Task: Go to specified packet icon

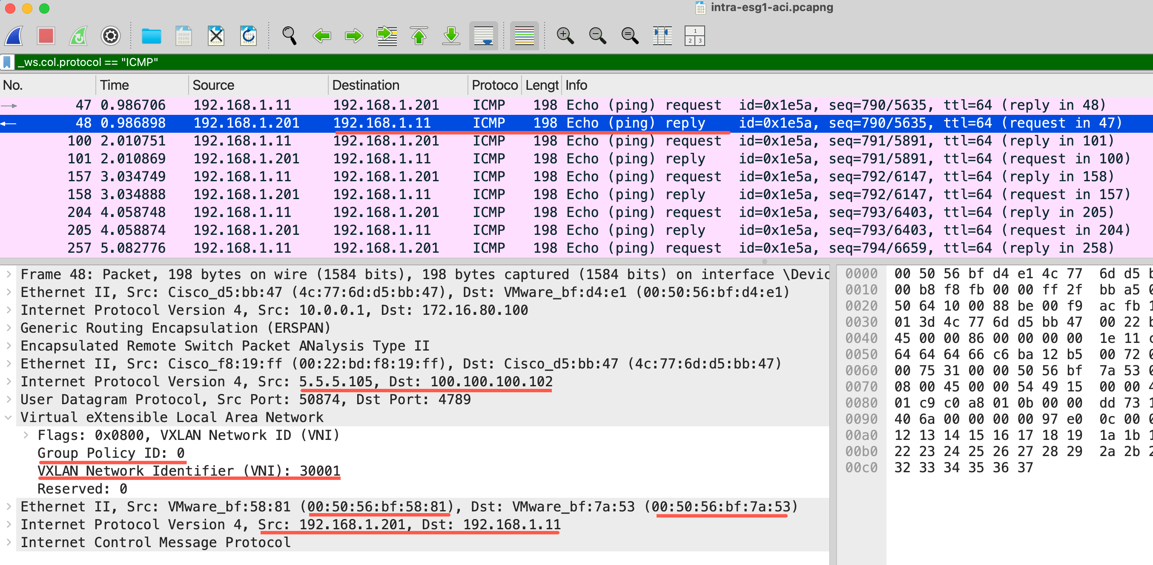Action: [x=387, y=36]
